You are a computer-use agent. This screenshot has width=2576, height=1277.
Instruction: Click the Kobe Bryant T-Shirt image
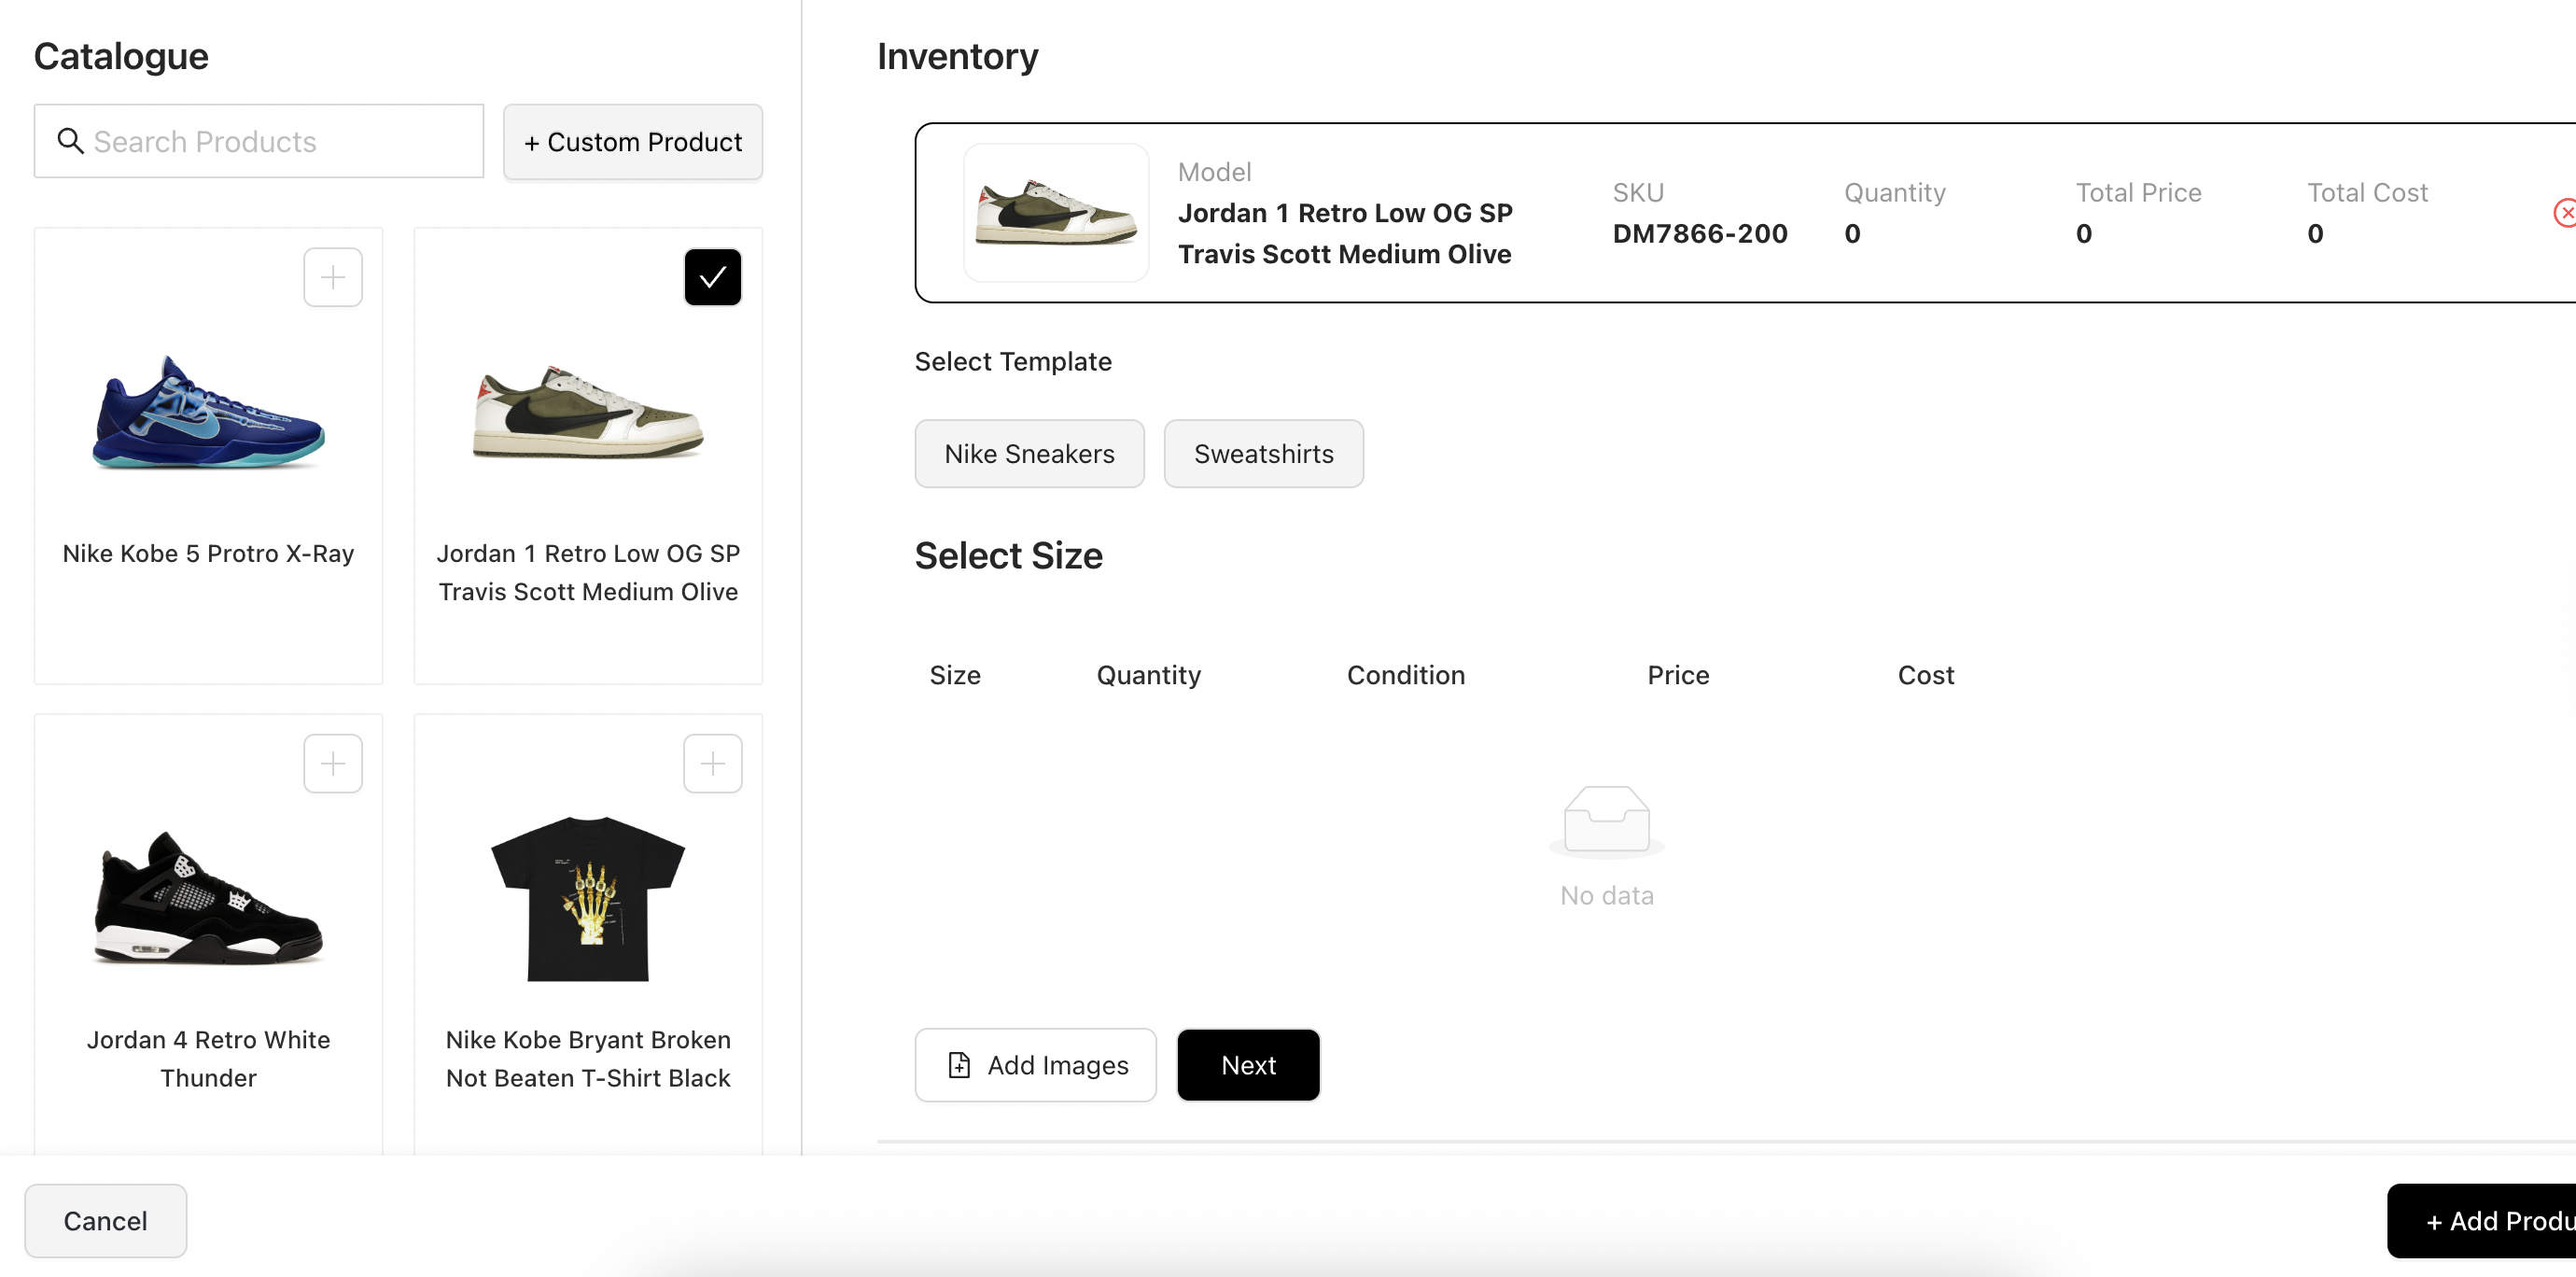click(x=588, y=898)
